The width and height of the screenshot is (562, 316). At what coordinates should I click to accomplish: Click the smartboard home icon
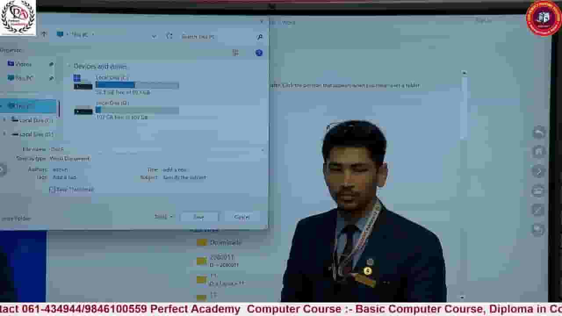click(x=539, y=151)
